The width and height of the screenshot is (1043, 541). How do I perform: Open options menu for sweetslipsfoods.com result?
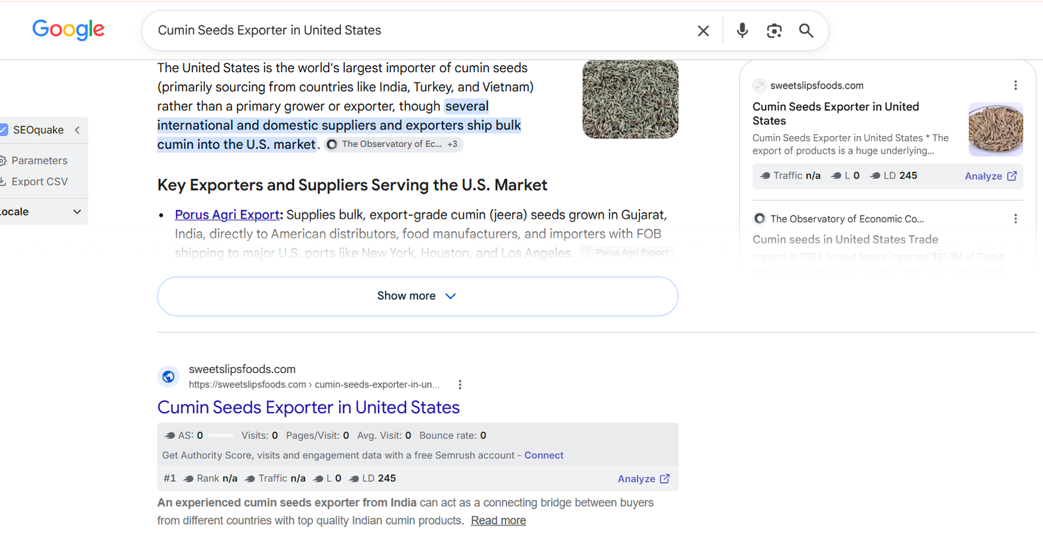460,385
